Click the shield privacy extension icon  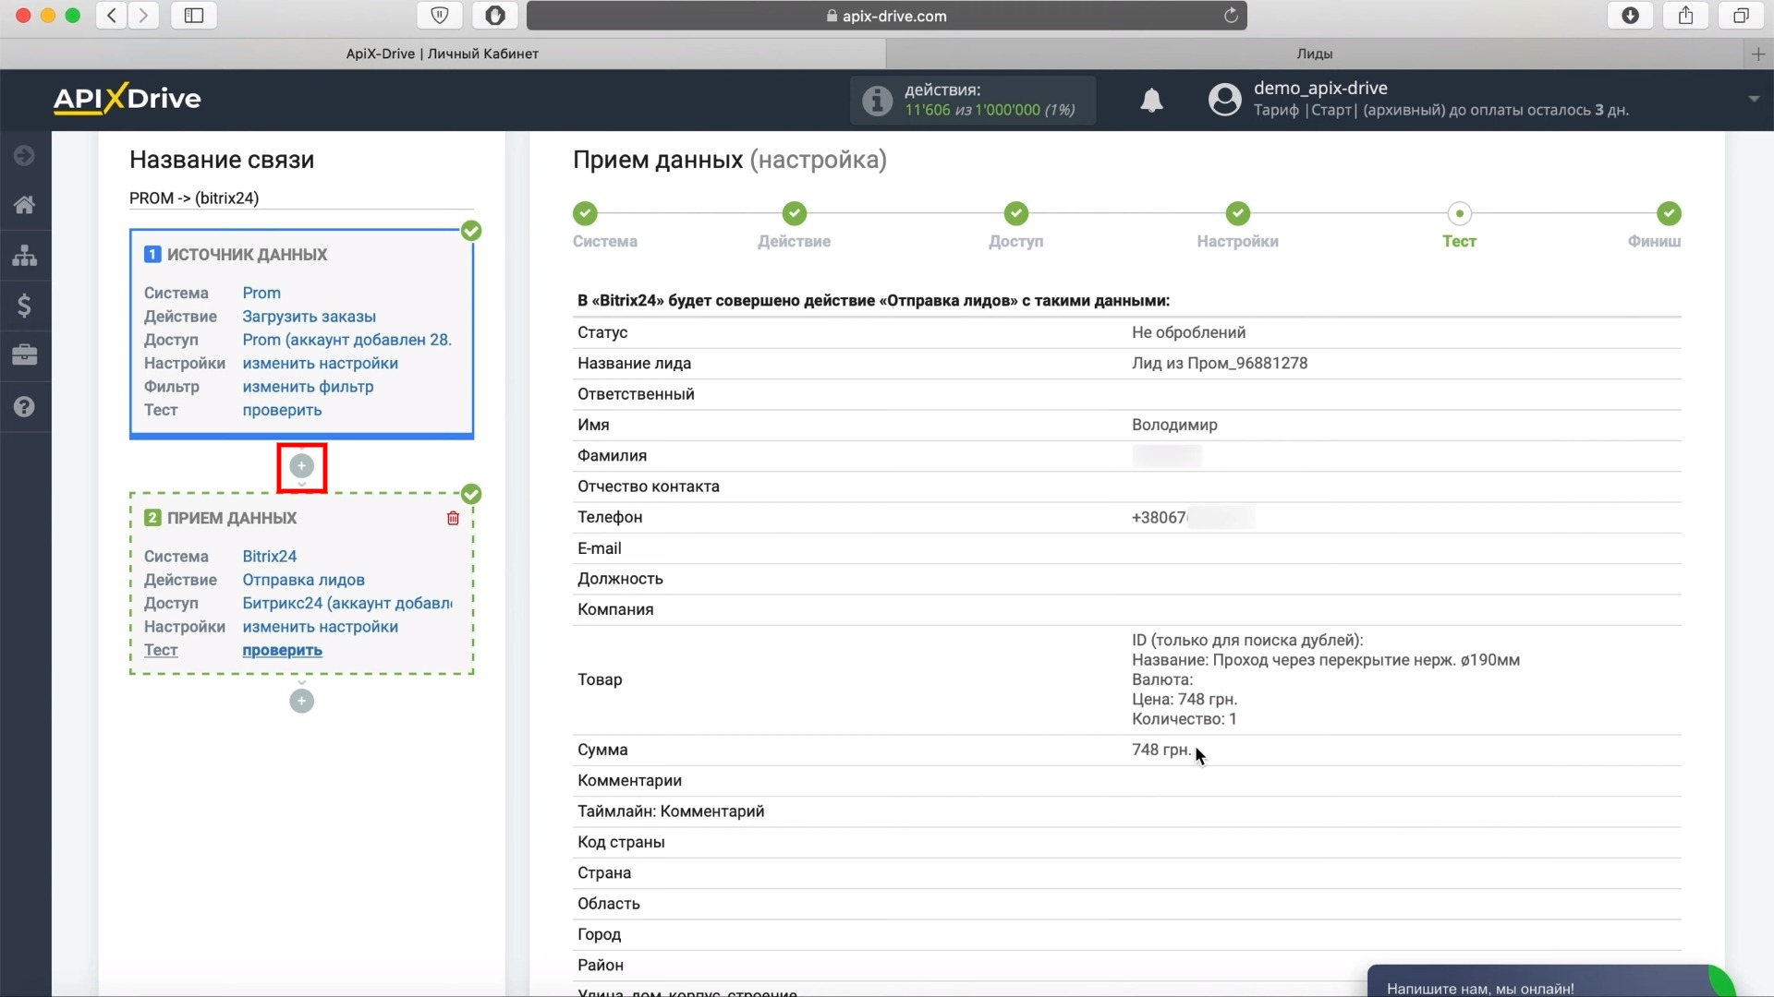coord(440,16)
